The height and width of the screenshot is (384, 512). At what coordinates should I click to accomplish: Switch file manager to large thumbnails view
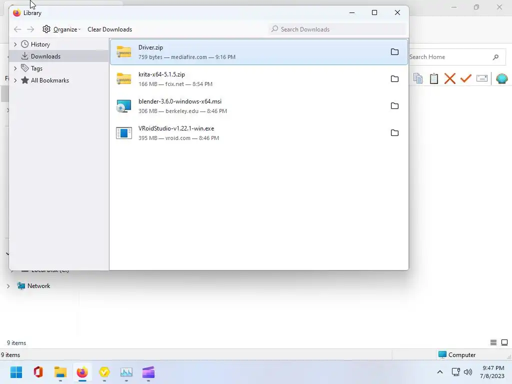coord(504,342)
